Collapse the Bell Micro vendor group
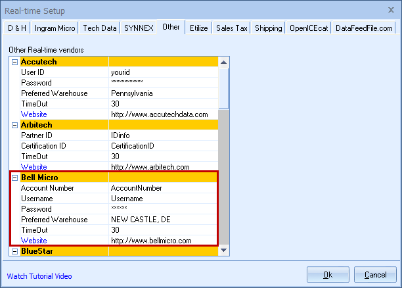The height and width of the screenshot is (288, 402). pos(15,178)
